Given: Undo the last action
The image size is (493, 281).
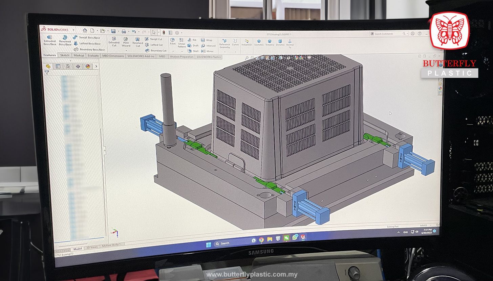Looking at the screenshot, I should [134, 32].
